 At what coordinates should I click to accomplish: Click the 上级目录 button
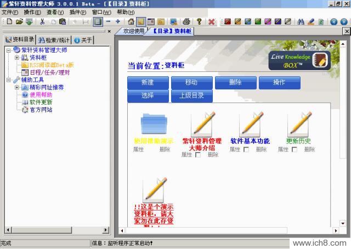tap(192, 96)
